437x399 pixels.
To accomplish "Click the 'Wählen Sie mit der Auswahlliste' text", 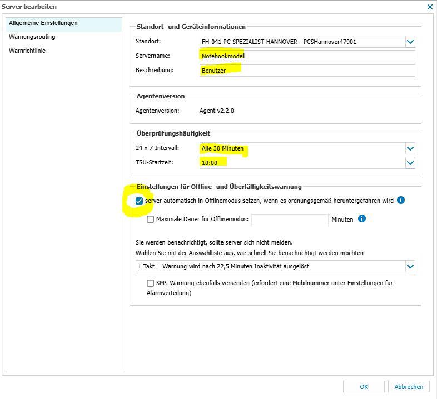I will [250, 253].
